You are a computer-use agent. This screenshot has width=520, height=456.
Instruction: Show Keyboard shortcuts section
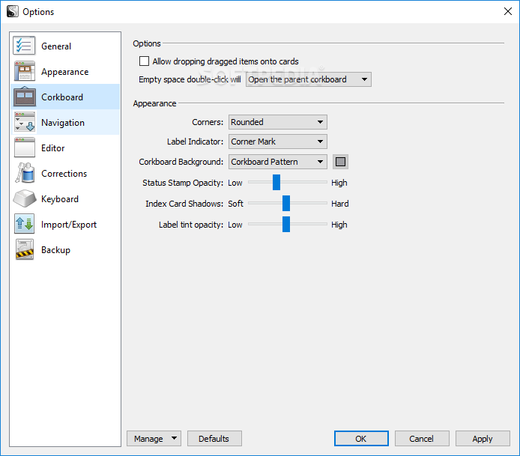pos(65,199)
